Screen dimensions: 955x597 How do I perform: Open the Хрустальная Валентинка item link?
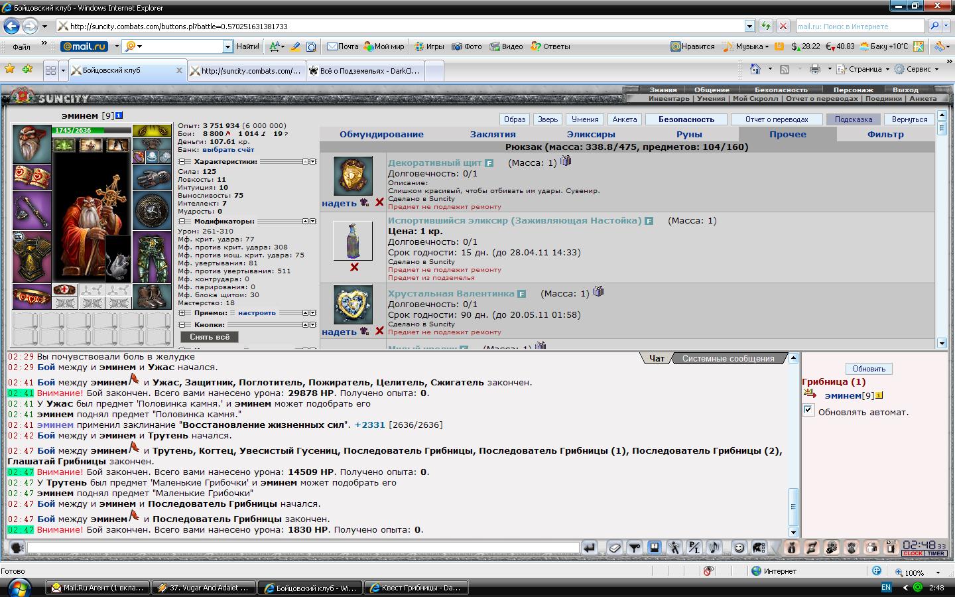(451, 293)
